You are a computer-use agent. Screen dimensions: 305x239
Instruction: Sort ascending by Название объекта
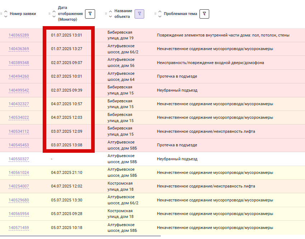coord(111,11)
